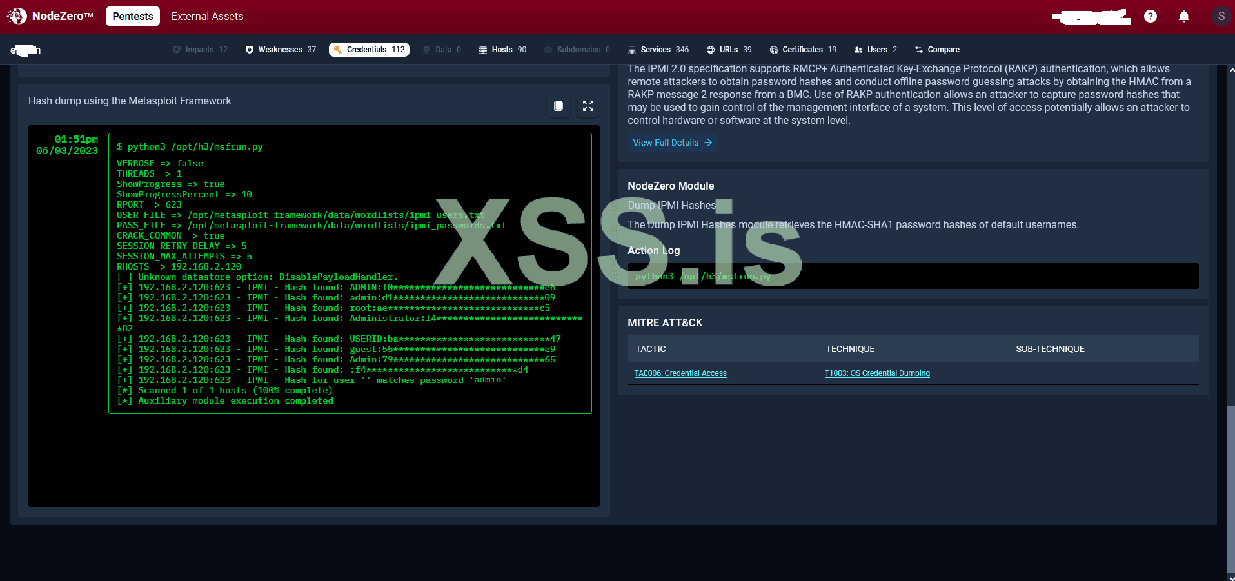Click the 'Scanned 1 of 1 hosts' line
1235x581 pixels.
point(225,391)
